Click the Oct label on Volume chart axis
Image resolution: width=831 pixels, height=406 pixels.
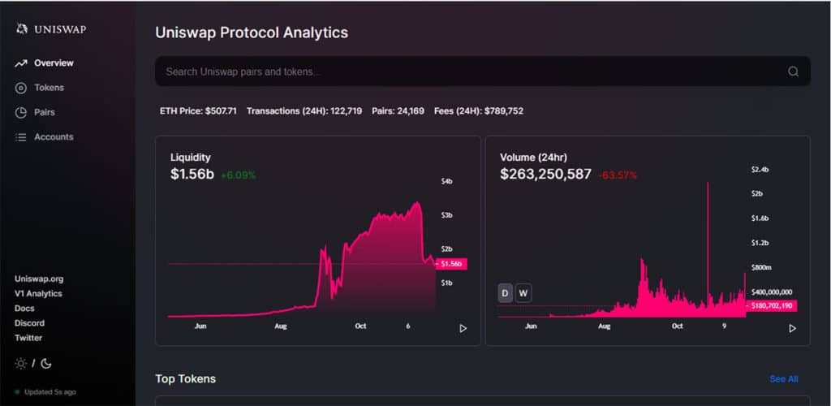[678, 326]
